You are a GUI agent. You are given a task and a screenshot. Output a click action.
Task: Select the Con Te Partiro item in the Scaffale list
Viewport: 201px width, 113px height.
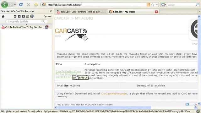click(26, 27)
